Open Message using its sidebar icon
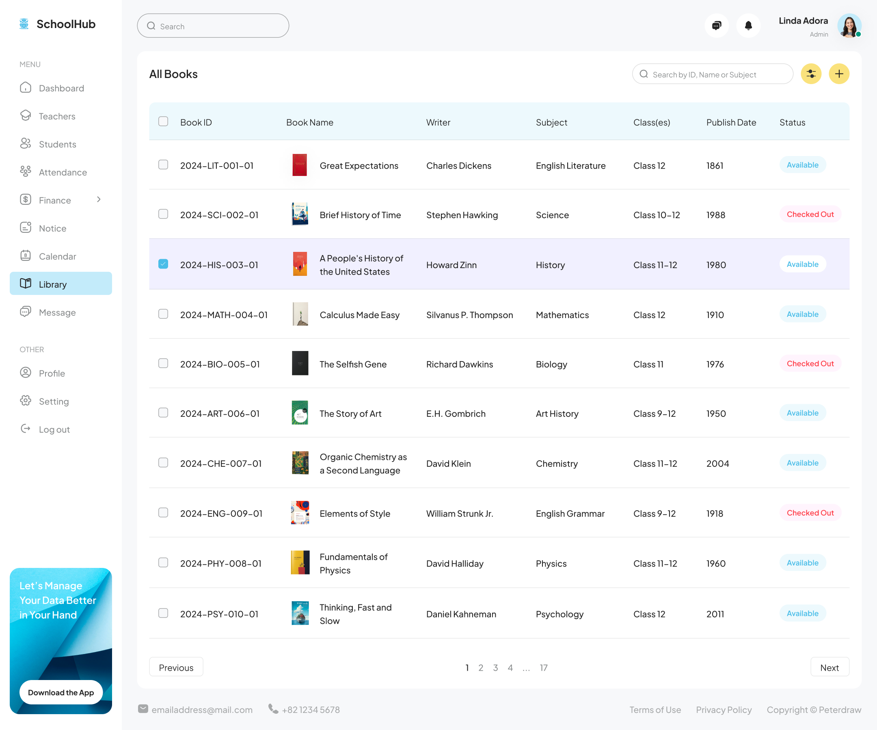This screenshot has height=730, width=877. (x=26, y=312)
